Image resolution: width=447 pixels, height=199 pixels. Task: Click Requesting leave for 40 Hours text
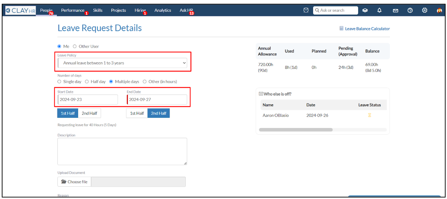click(87, 125)
